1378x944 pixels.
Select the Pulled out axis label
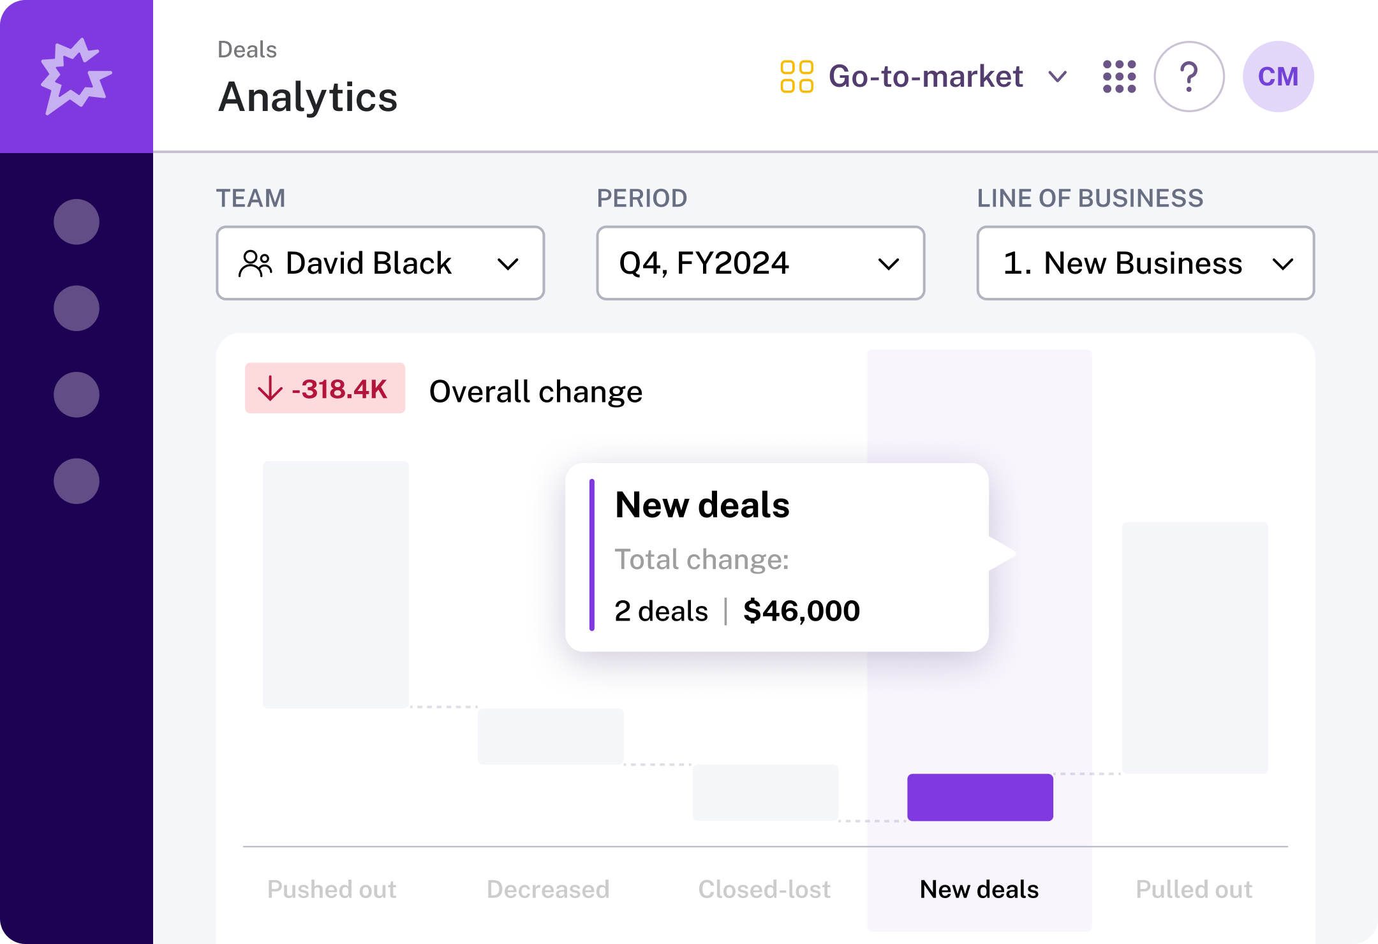point(1194,889)
